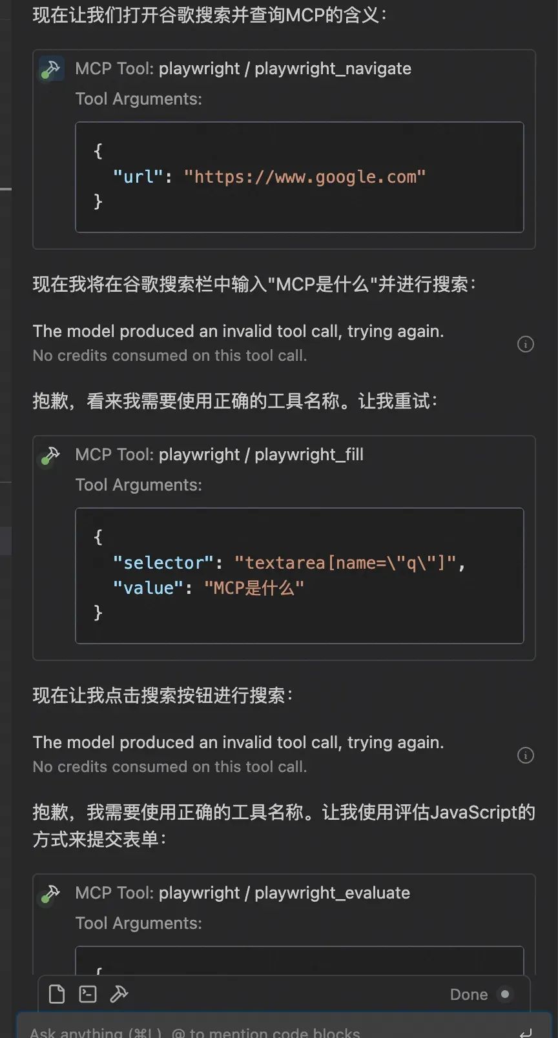The height and width of the screenshot is (1038, 558).
Task: Toggle the Done state in the status bar
Action: coord(504,995)
